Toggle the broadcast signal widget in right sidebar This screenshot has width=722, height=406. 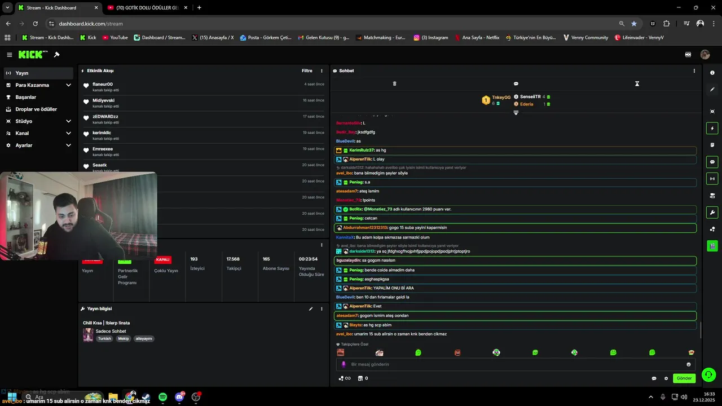click(x=712, y=179)
